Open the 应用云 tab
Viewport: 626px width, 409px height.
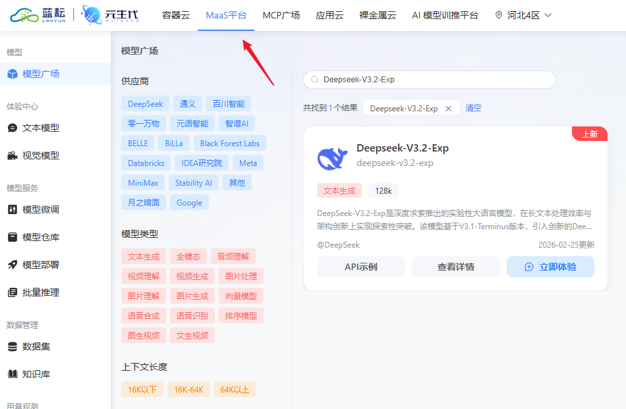(x=329, y=15)
